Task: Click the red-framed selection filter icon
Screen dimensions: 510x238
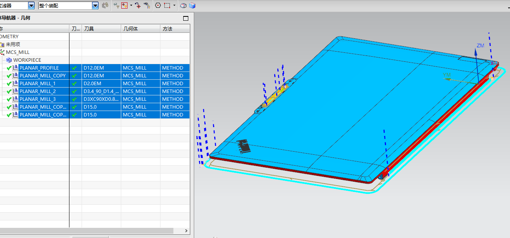Action: [x=124, y=5]
